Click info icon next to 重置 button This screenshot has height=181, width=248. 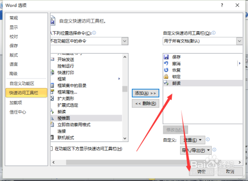[x=208, y=139]
